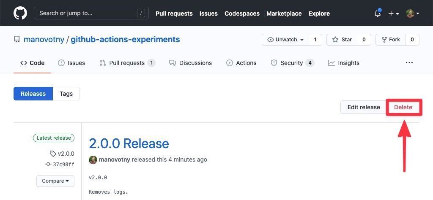
Task: Switch to repository Pull requests tab
Action: coord(127,63)
